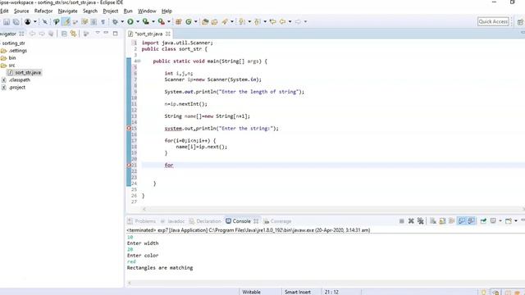The width and height of the screenshot is (525, 295).
Task: Click the error marker on line 15
Action: pos(129,129)
